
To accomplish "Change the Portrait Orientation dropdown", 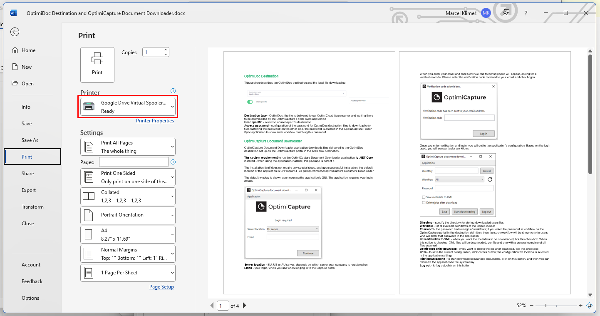I will (x=128, y=215).
